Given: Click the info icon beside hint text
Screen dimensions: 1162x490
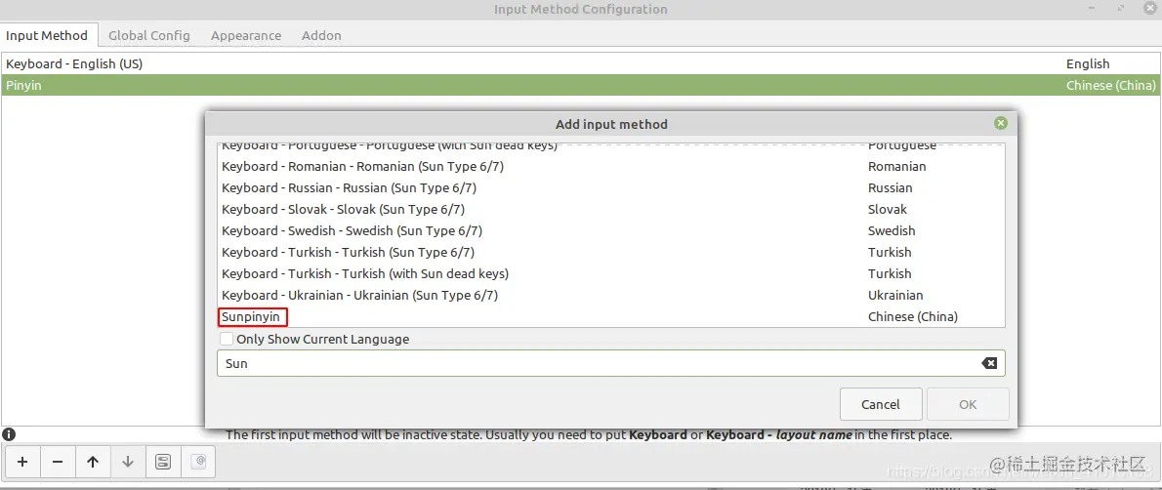Looking at the screenshot, I should click(9, 434).
